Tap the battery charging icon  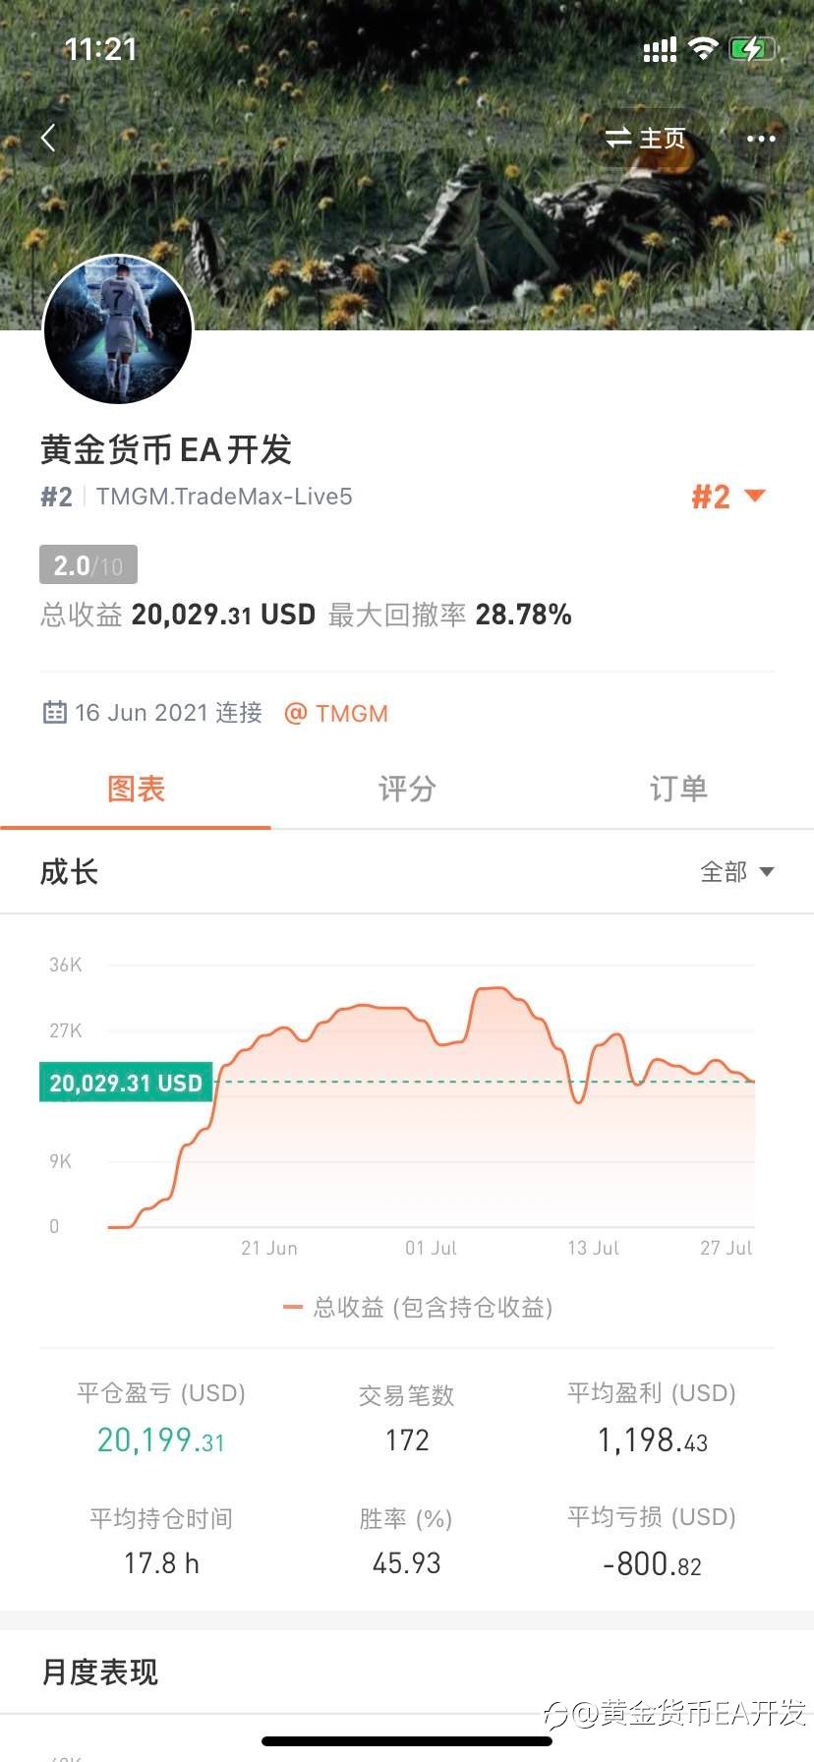tap(753, 48)
